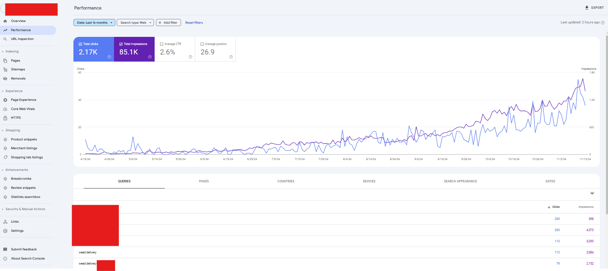Switch to the Countries tab
The width and height of the screenshot is (608, 271).
pyautogui.click(x=286, y=181)
